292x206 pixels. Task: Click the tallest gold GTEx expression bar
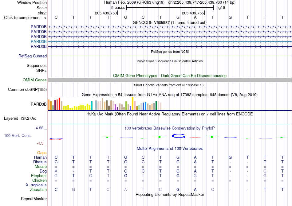132,103
